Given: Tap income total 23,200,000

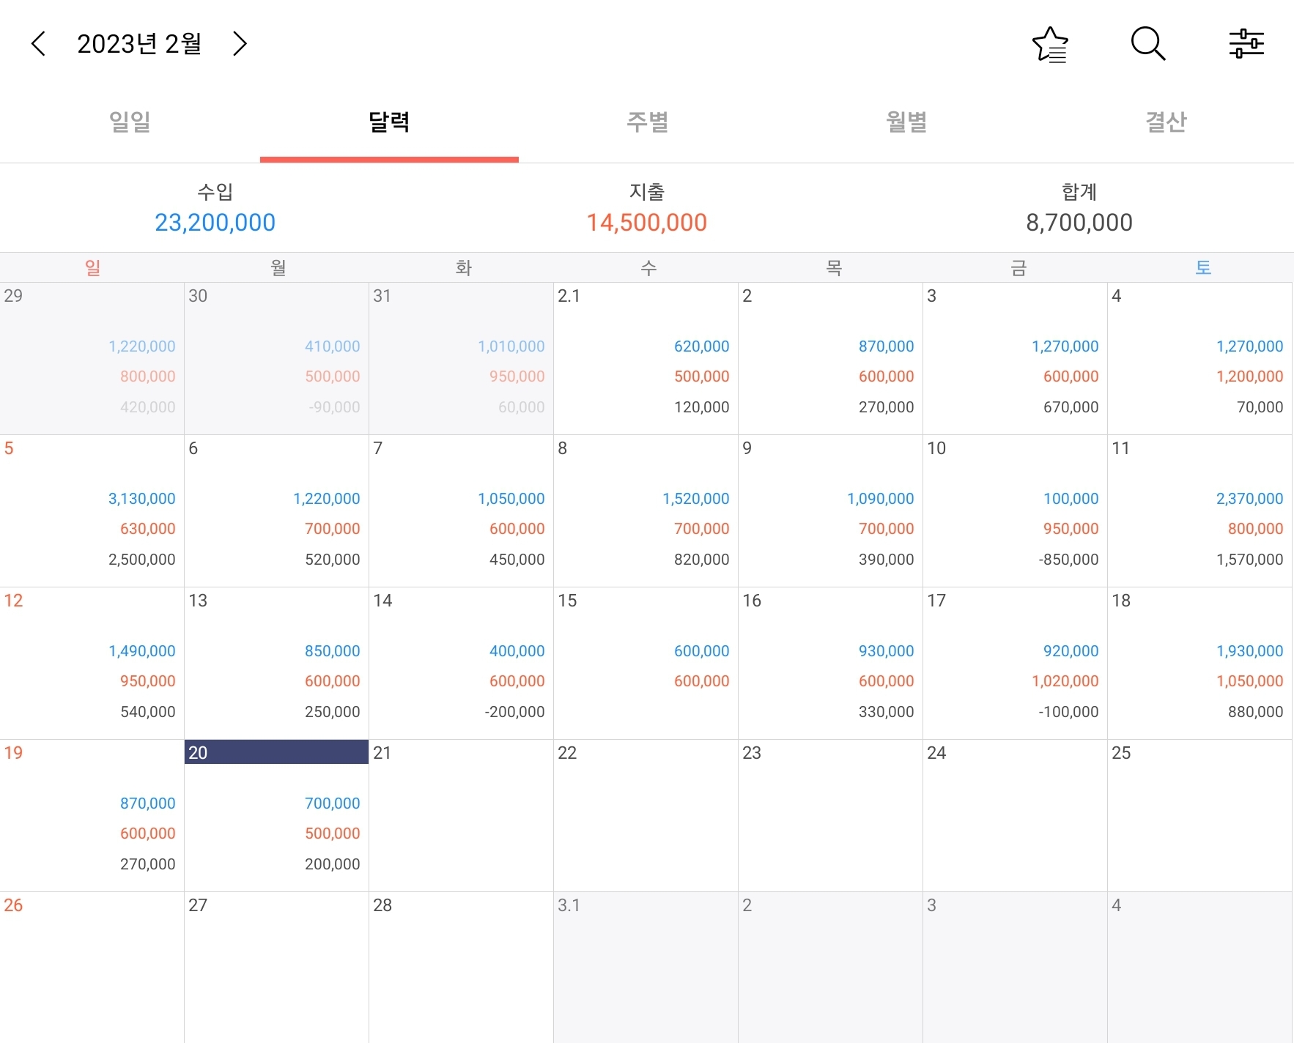Looking at the screenshot, I should 215,223.
